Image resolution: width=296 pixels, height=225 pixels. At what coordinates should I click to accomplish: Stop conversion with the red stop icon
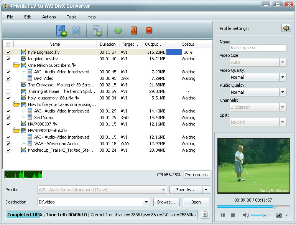tap(149, 30)
